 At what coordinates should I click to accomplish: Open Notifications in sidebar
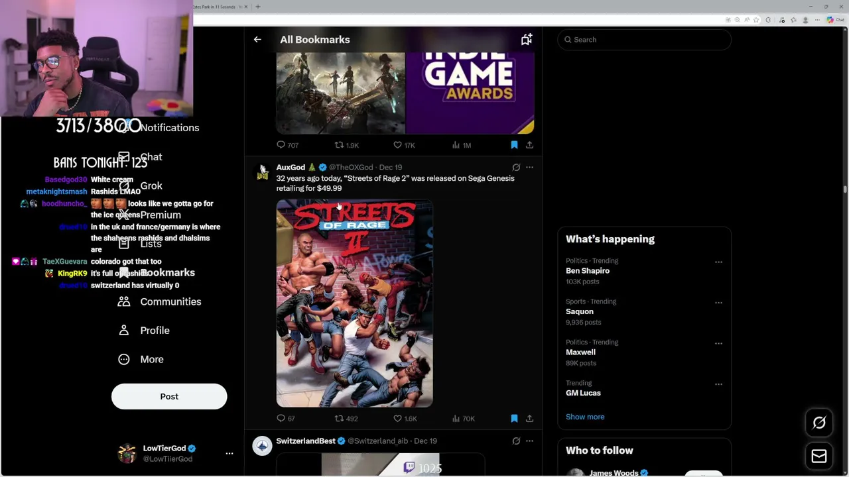pos(169,128)
